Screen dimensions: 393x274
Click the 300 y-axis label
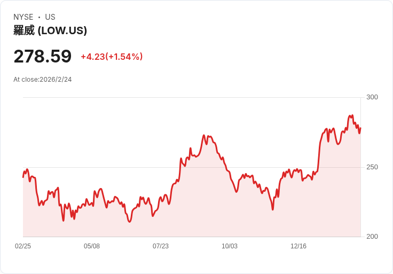(372, 97)
